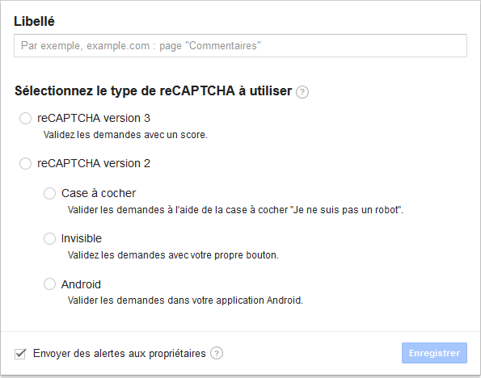The width and height of the screenshot is (481, 378).
Task: Click the "Validez les demandes avec un score" description
Action: click(x=125, y=135)
